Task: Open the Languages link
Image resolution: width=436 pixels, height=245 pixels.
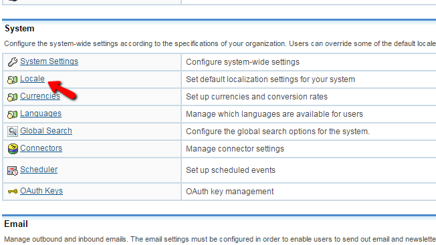Action: [x=41, y=113]
